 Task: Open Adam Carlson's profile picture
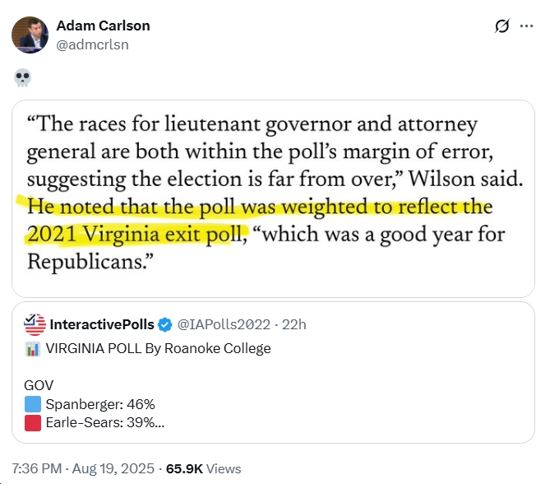[30, 35]
